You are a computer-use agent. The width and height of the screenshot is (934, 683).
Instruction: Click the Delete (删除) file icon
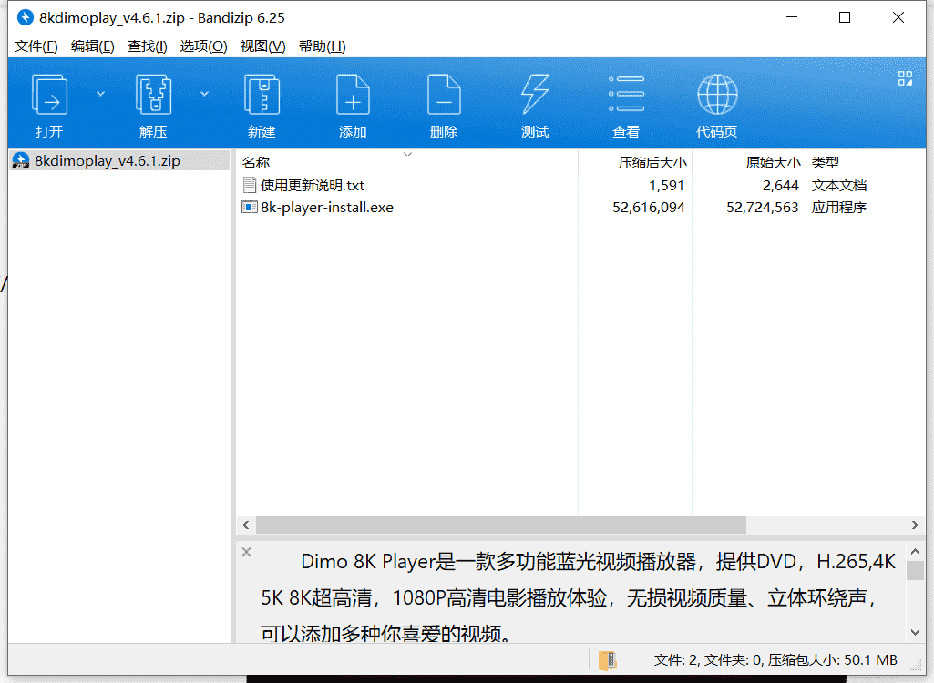tap(444, 95)
